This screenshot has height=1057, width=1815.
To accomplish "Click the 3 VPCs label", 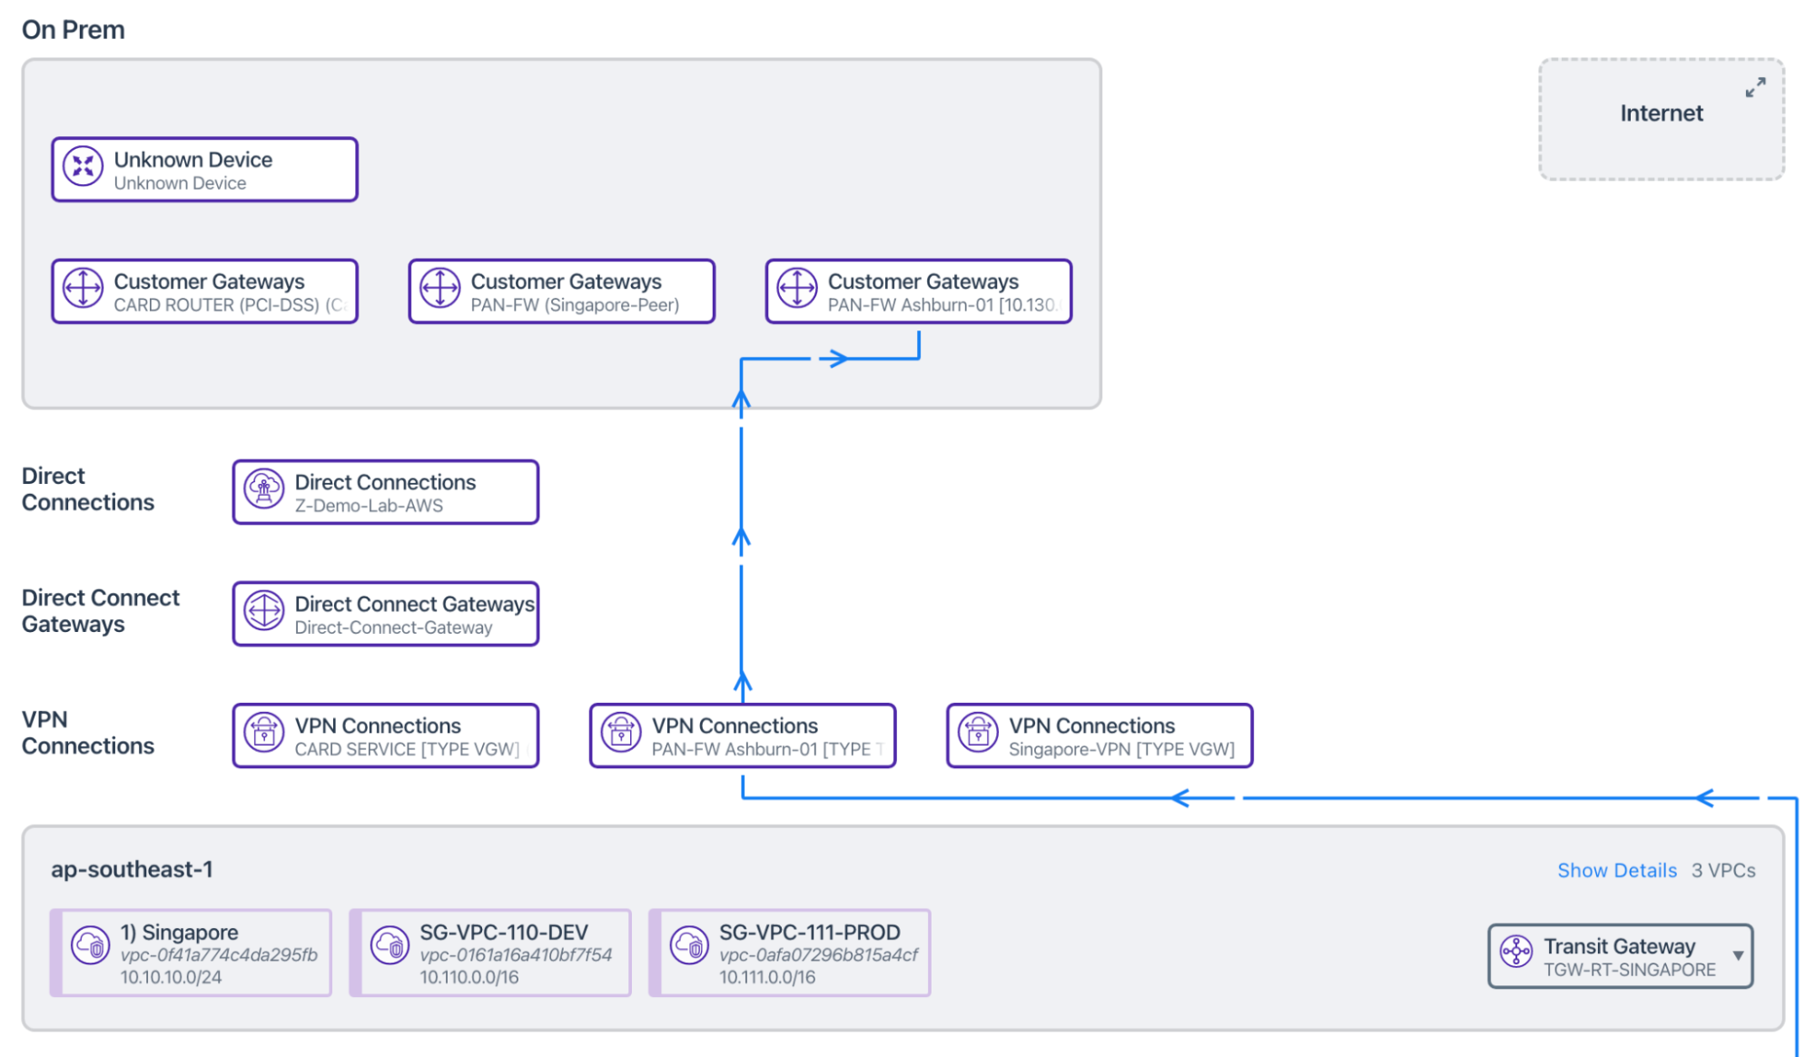I will pyautogui.click(x=1722, y=870).
